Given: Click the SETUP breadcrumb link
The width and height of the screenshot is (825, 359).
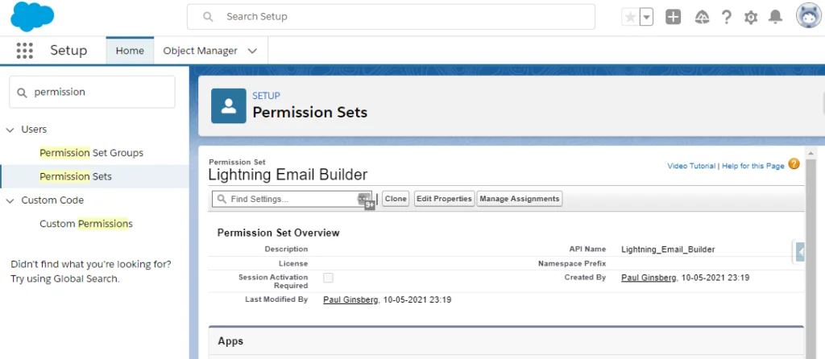Looking at the screenshot, I should pyautogui.click(x=266, y=96).
